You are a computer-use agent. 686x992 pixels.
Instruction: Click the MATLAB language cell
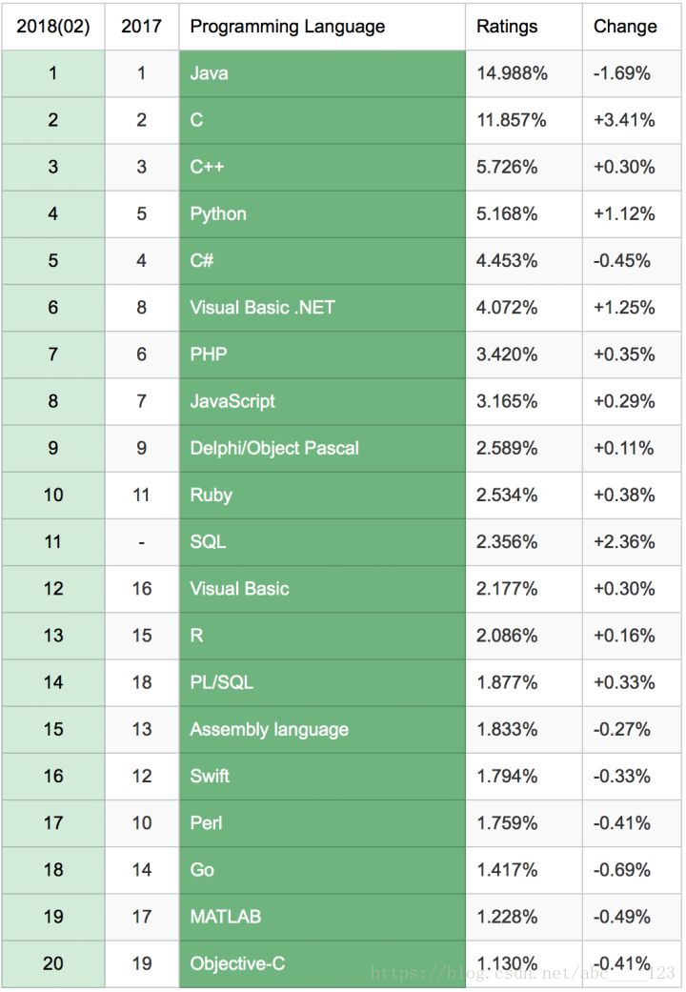(322, 916)
